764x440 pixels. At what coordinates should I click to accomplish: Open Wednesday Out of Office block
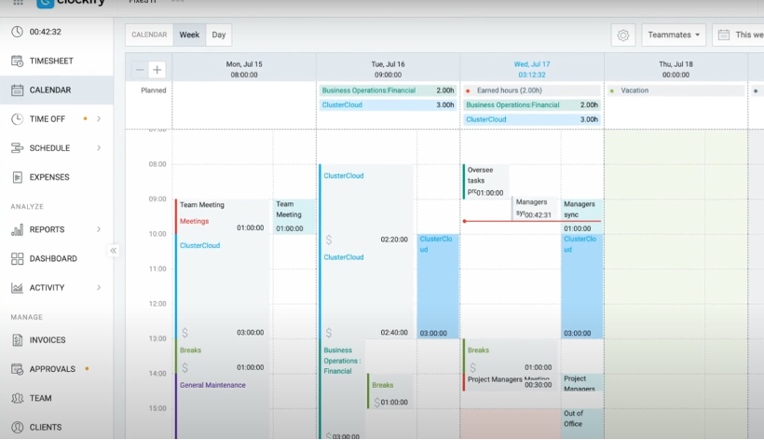click(x=581, y=423)
